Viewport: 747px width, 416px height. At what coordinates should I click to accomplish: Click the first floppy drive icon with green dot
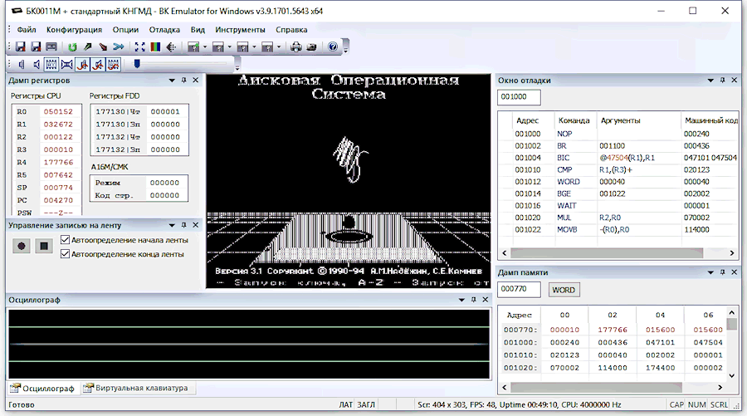[193, 46]
